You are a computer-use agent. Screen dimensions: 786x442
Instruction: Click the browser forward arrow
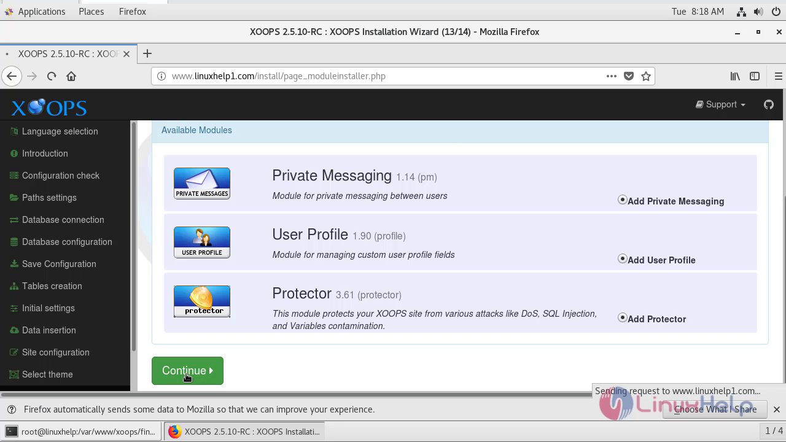pyautogui.click(x=32, y=76)
